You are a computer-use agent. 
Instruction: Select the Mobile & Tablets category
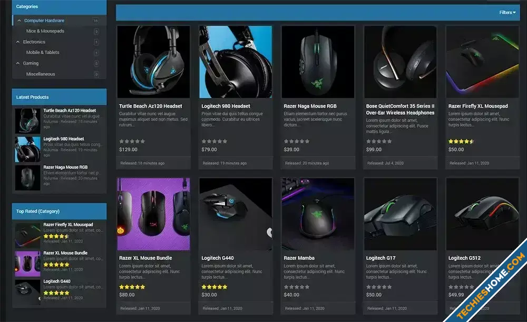click(43, 52)
